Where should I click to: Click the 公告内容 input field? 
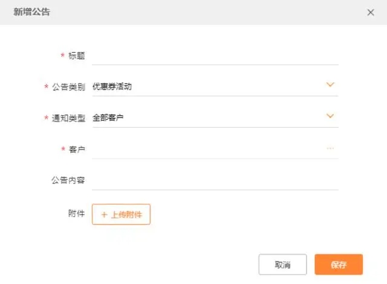[215, 180]
